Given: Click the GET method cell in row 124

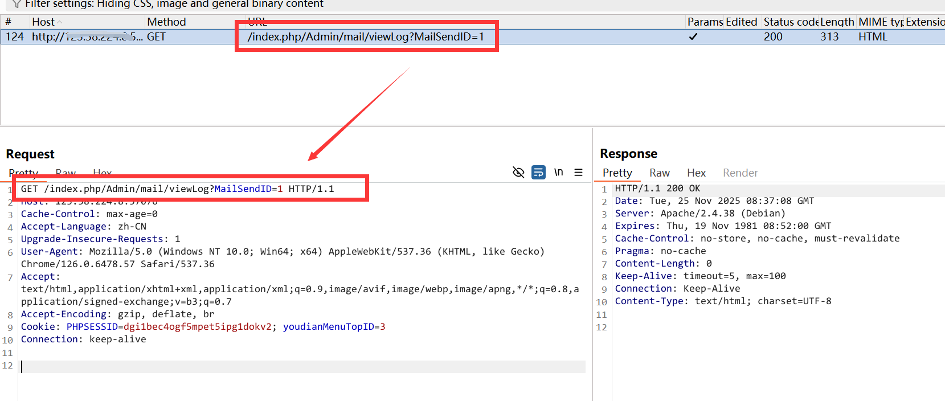Looking at the screenshot, I should point(156,36).
